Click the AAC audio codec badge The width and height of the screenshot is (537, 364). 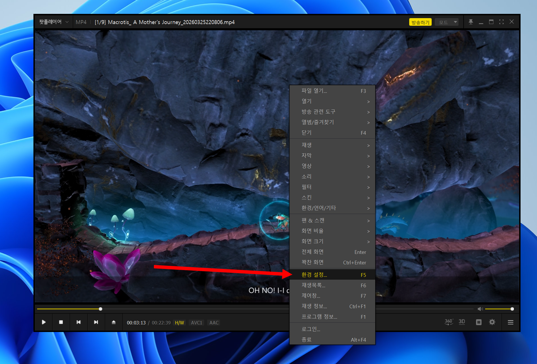coord(214,323)
